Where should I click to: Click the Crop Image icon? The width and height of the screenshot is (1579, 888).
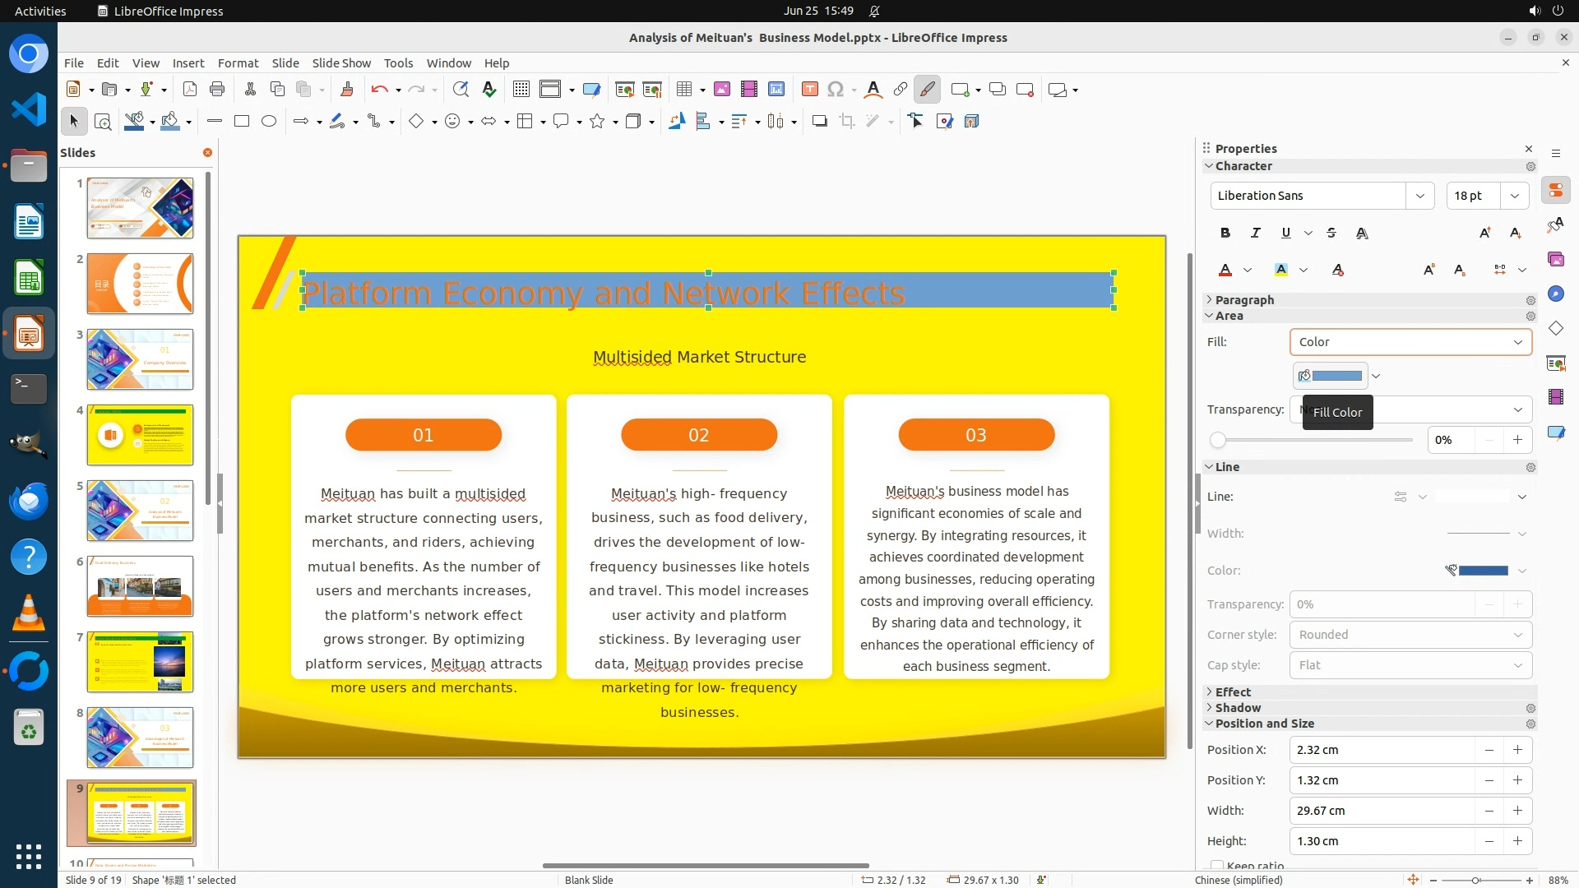(846, 122)
